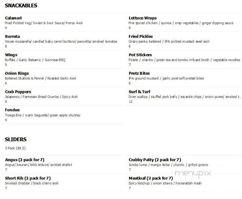Open the Lettuce Wraps entry
This screenshot has height=199, width=242.
coord(143,18)
